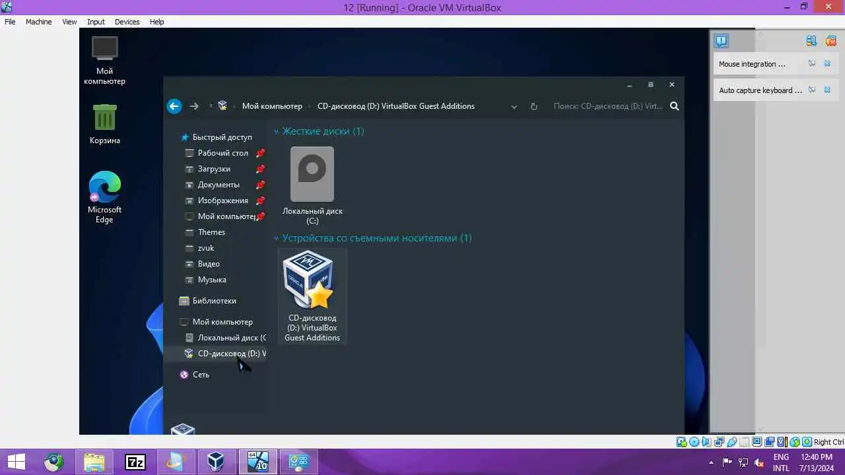This screenshot has width=845, height=475.
Task: Click 'CD-дисковод (D:) VirtualBox Guest Additions' breadcrumb
Action: [396, 106]
